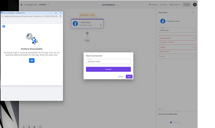Open the Versions history

175,5
